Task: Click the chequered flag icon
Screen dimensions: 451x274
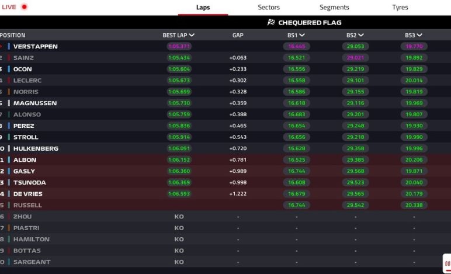Action: coord(271,22)
